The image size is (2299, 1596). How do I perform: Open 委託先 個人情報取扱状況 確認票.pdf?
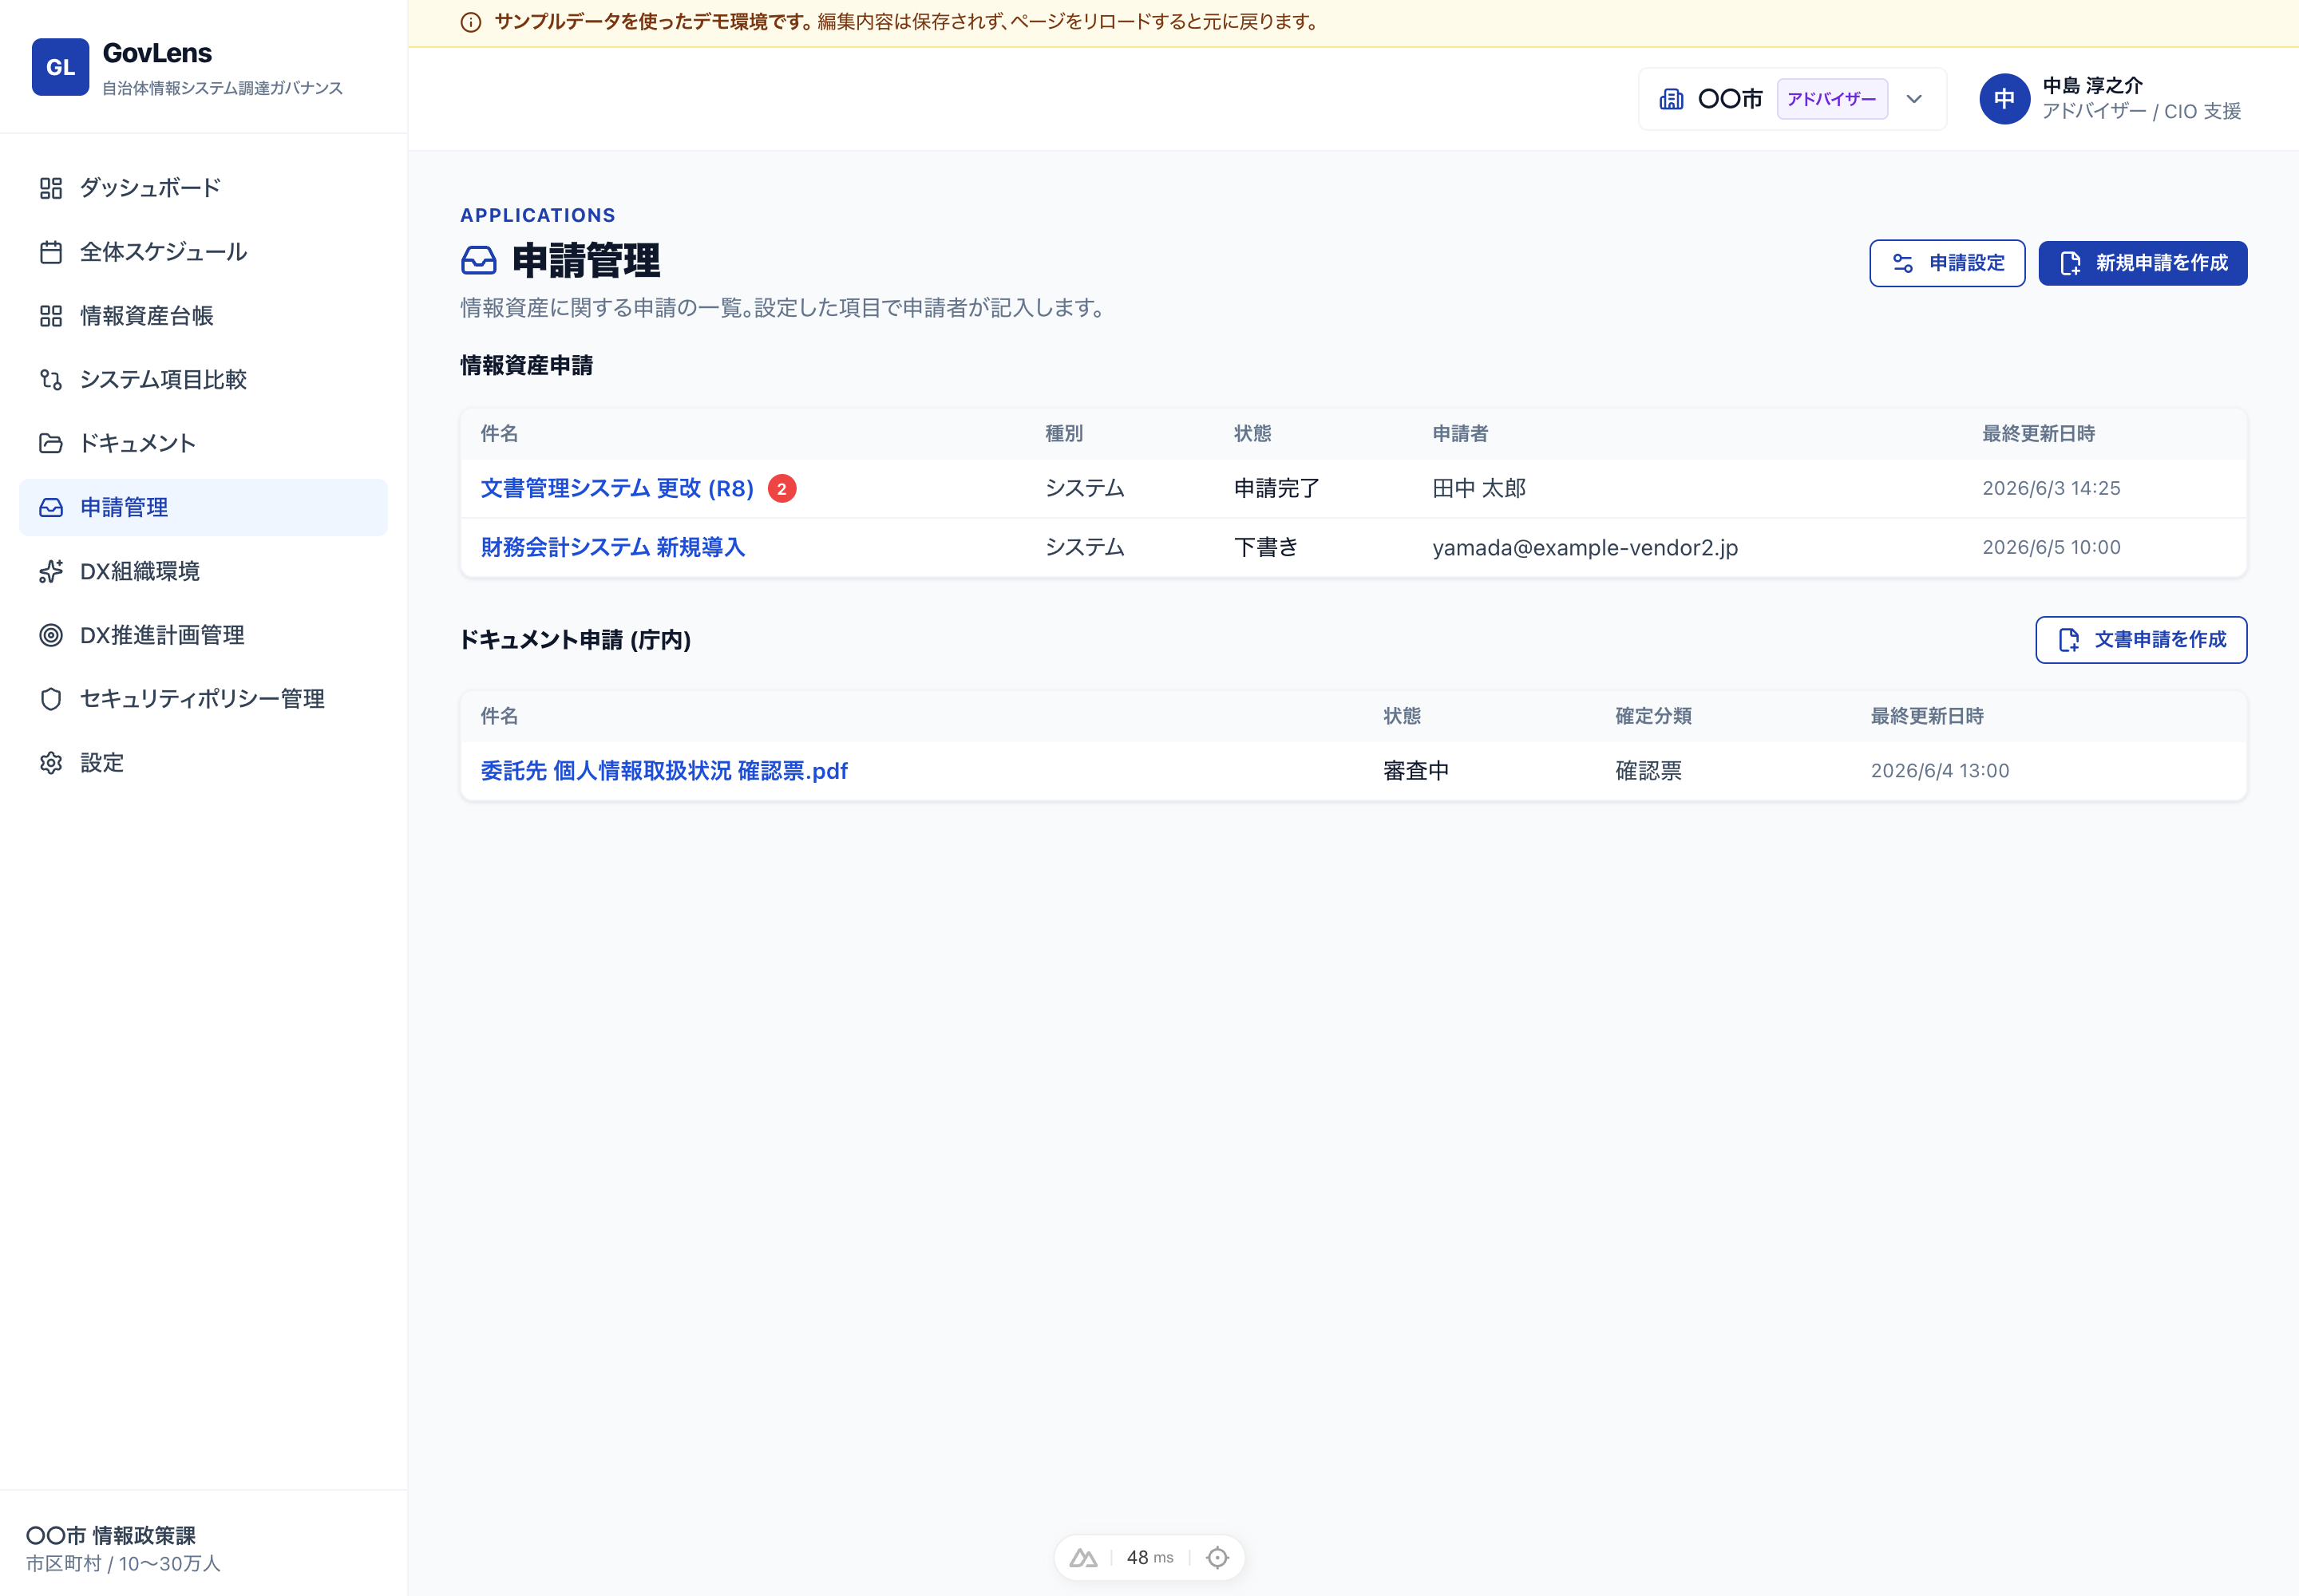(664, 771)
